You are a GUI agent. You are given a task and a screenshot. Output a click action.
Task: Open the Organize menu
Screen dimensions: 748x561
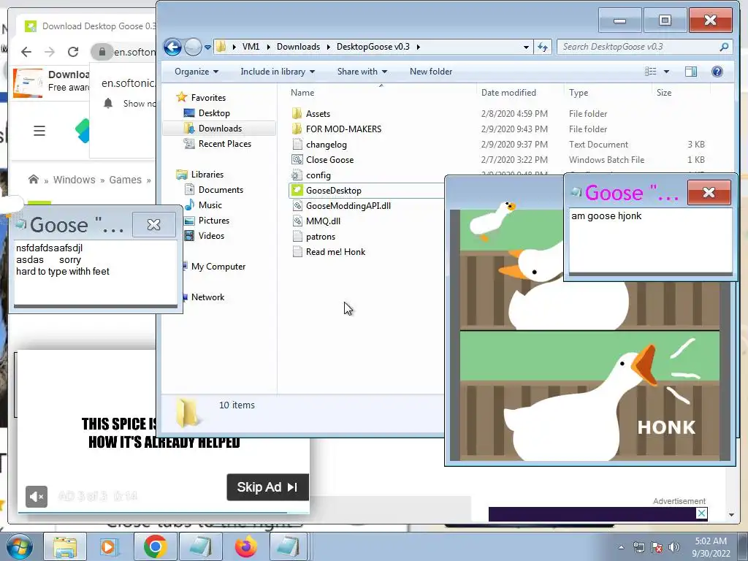[196, 72]
